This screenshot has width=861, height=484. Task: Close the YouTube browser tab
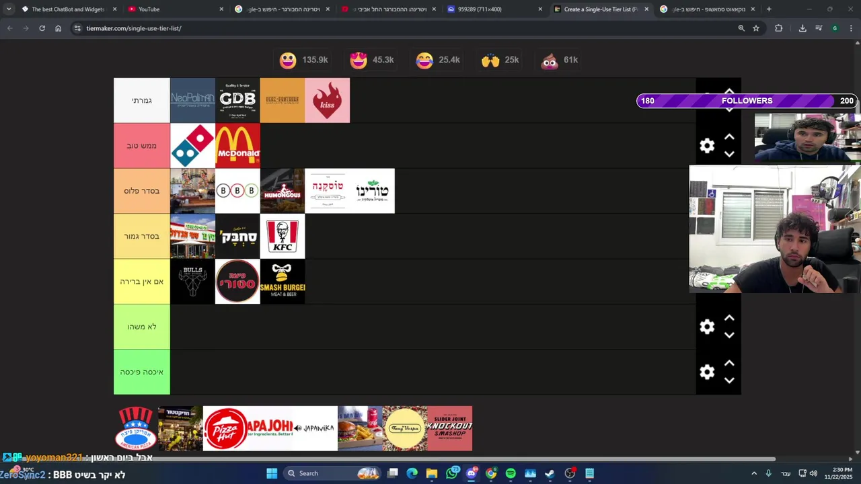pyautogui.click(x=221, y=9)
